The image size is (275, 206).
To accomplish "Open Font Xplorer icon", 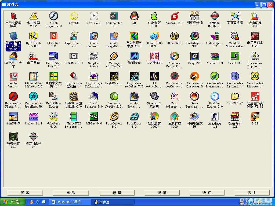I will point(174,97).
